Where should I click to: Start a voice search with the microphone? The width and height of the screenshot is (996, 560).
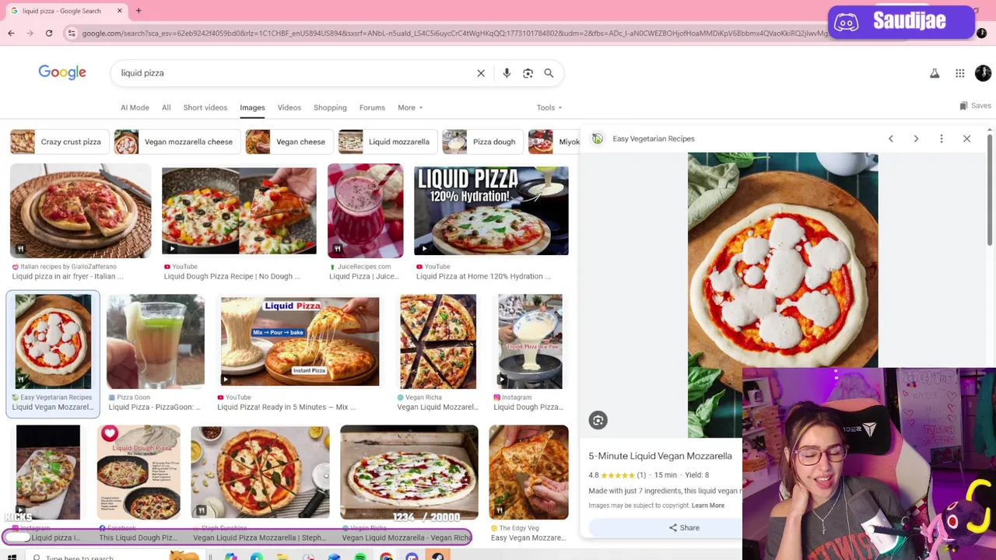507,73
